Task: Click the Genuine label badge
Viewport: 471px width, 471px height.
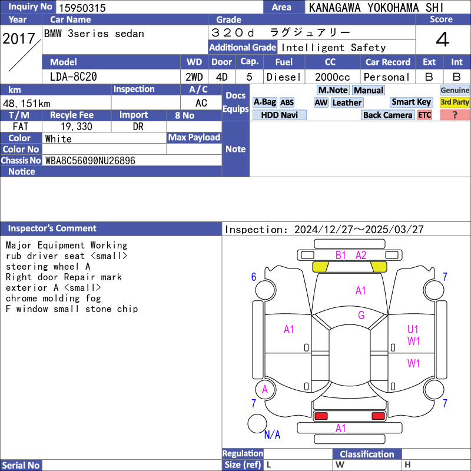Action: (455, 90)
